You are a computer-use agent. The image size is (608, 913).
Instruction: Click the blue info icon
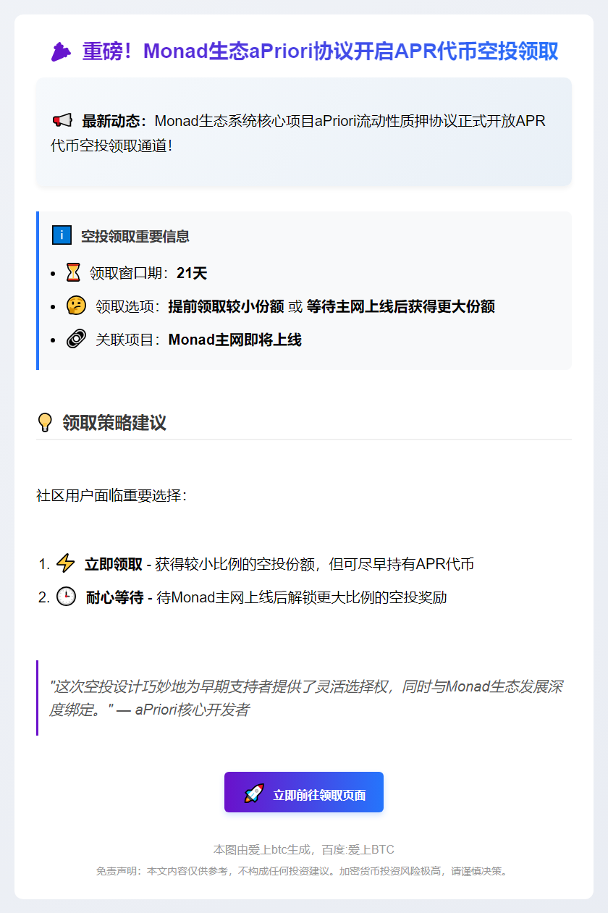pyautogui.click(x=62, y=235)
